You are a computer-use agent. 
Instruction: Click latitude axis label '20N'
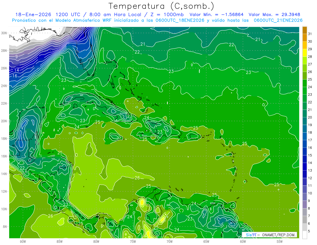click(4, 121)
